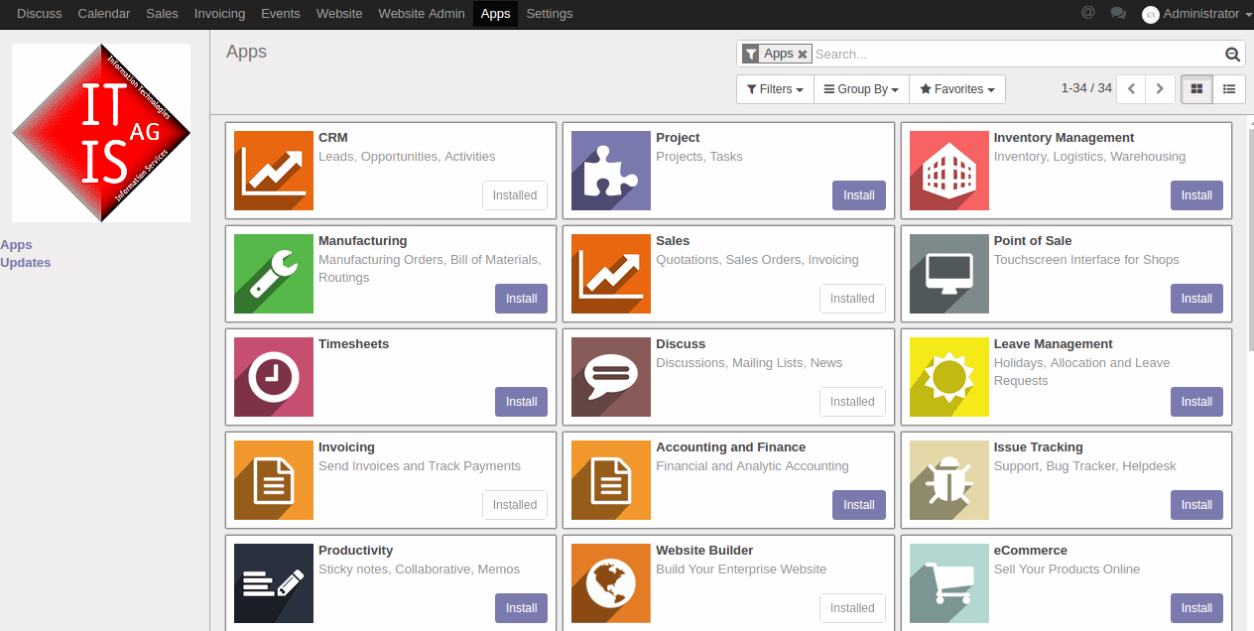This screenshot has height=631, width=1254.
Task: Click the Timesheets clock icon
Action: (274, 377)
